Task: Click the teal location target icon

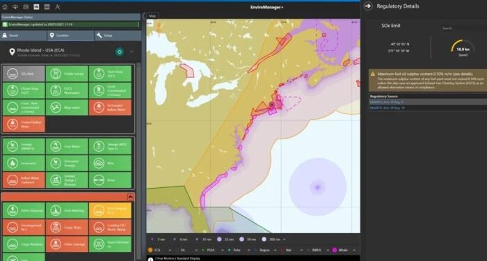Action: pos(119,52)
